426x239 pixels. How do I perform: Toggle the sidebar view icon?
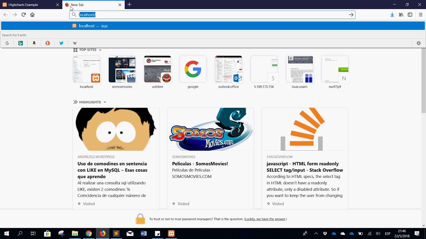410,15
